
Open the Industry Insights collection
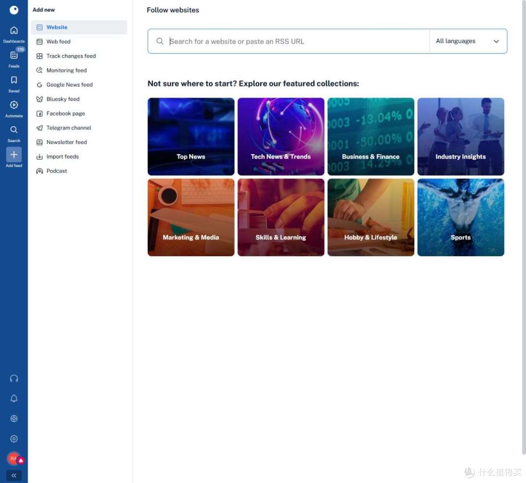pos(461,137)
